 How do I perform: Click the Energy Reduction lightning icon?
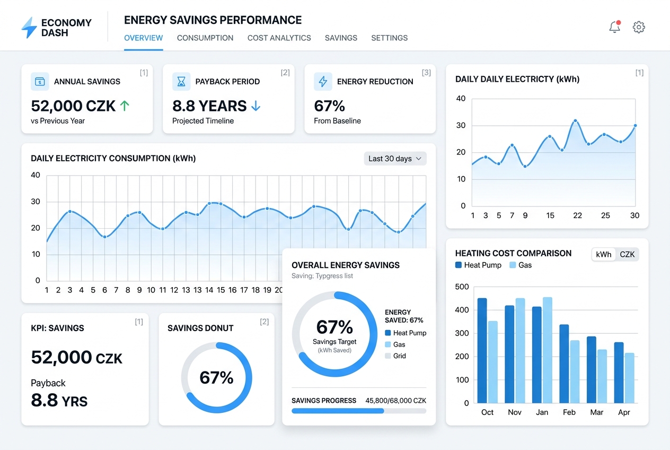pos(323,82)
